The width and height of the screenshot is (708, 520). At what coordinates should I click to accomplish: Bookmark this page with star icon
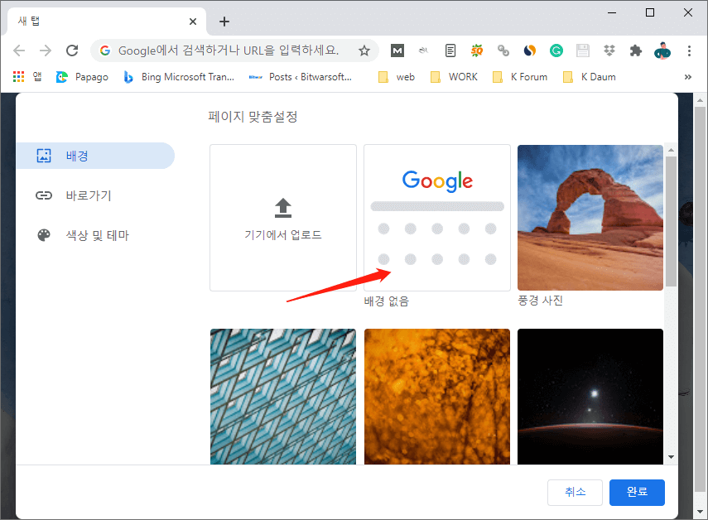click(364, 51)
